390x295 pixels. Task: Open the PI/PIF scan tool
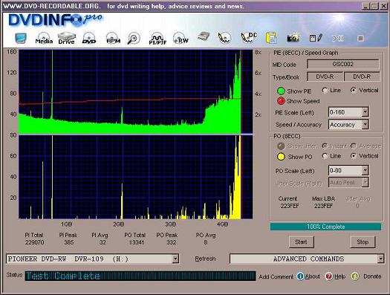[x=157, y=39]
